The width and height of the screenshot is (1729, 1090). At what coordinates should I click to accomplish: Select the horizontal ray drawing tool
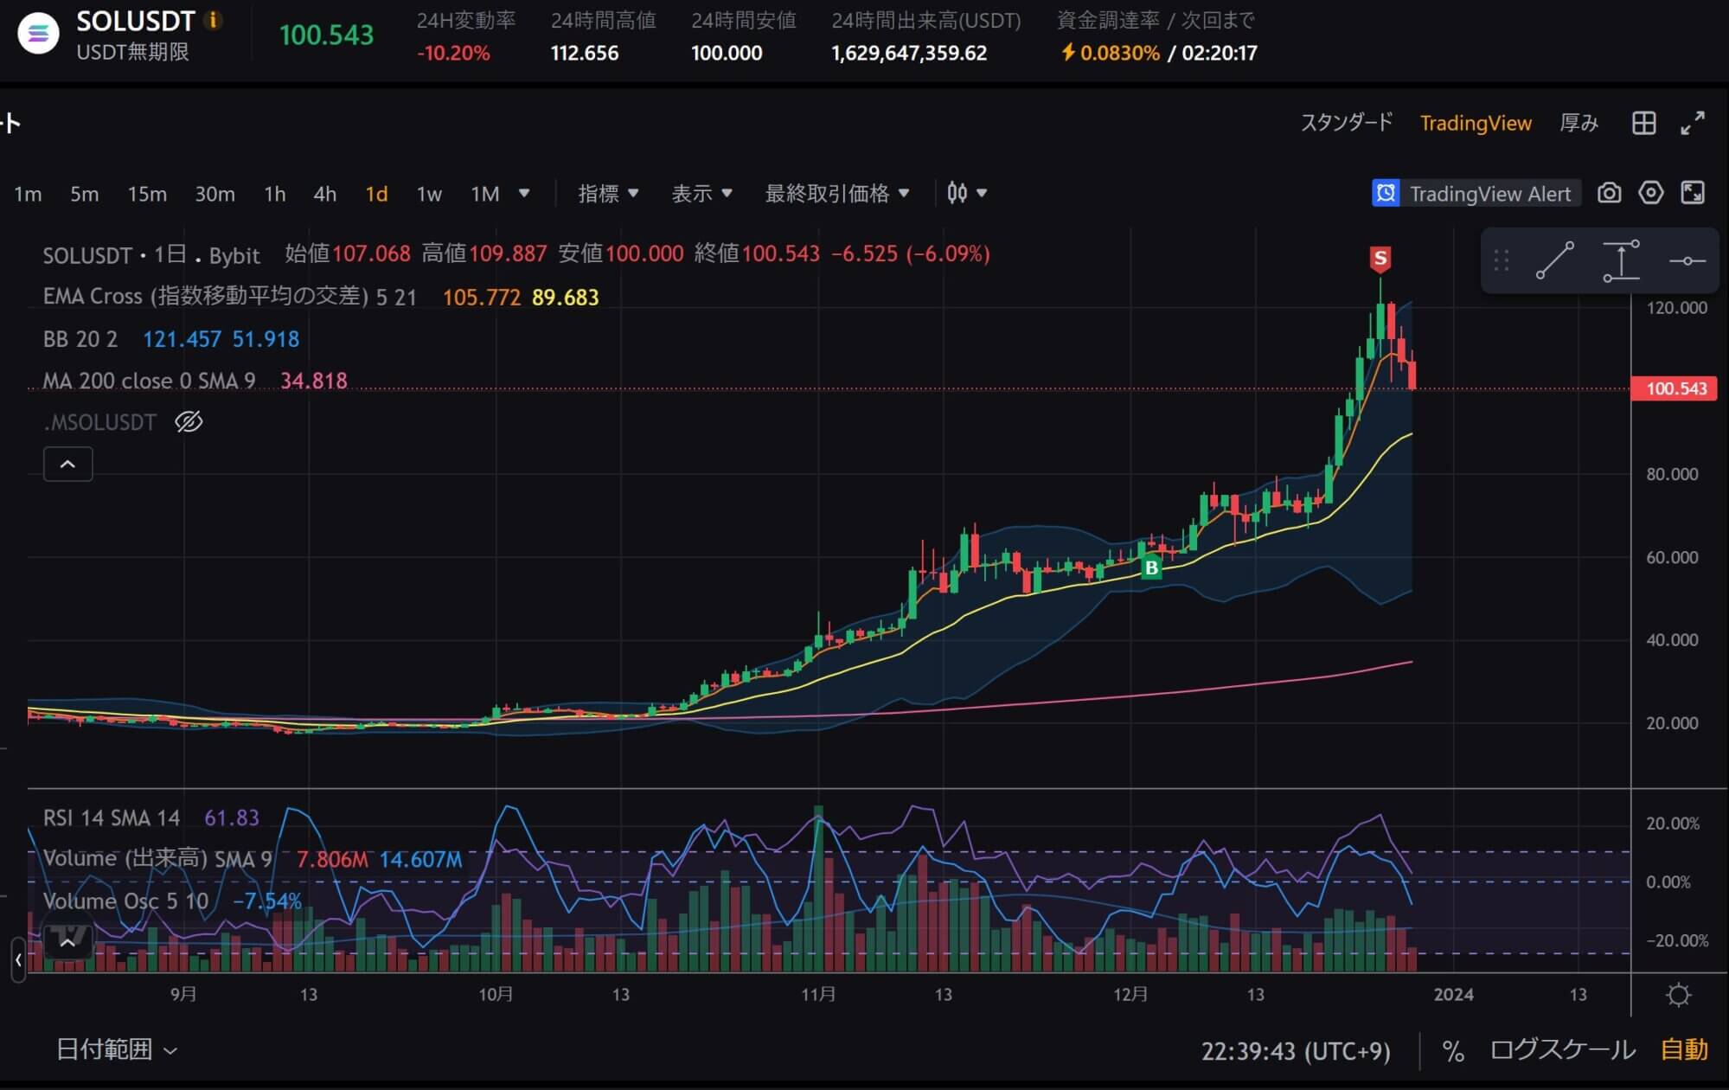(1687, 260)
